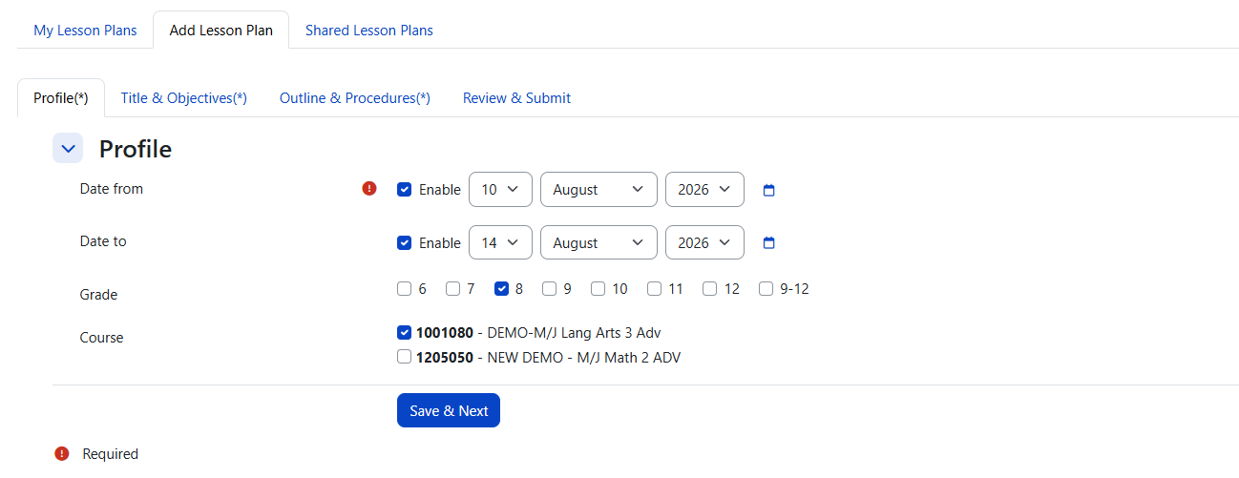The height and width of the screenshot is (478, 1239).
Task: Uncheck course 1001080 Lang Arts
Action: coord(405,333)
